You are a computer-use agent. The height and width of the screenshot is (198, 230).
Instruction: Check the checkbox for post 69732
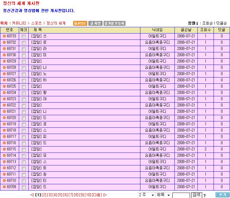[24, 43]
